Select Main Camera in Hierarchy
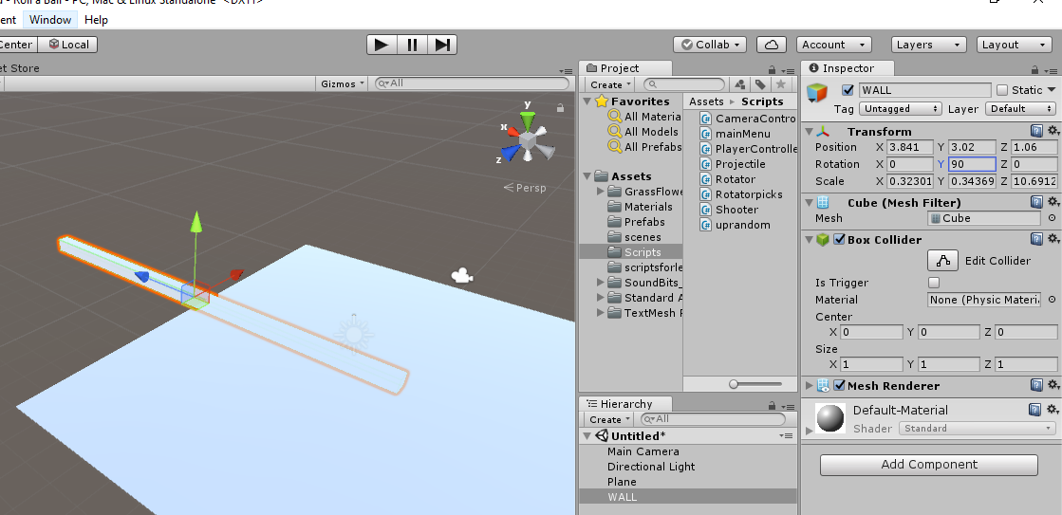The height and width of the screenshot is (515, 1062). [643, 451]
